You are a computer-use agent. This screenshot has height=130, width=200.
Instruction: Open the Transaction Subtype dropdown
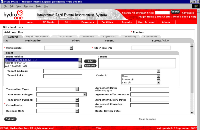click(x=85, y=95)
